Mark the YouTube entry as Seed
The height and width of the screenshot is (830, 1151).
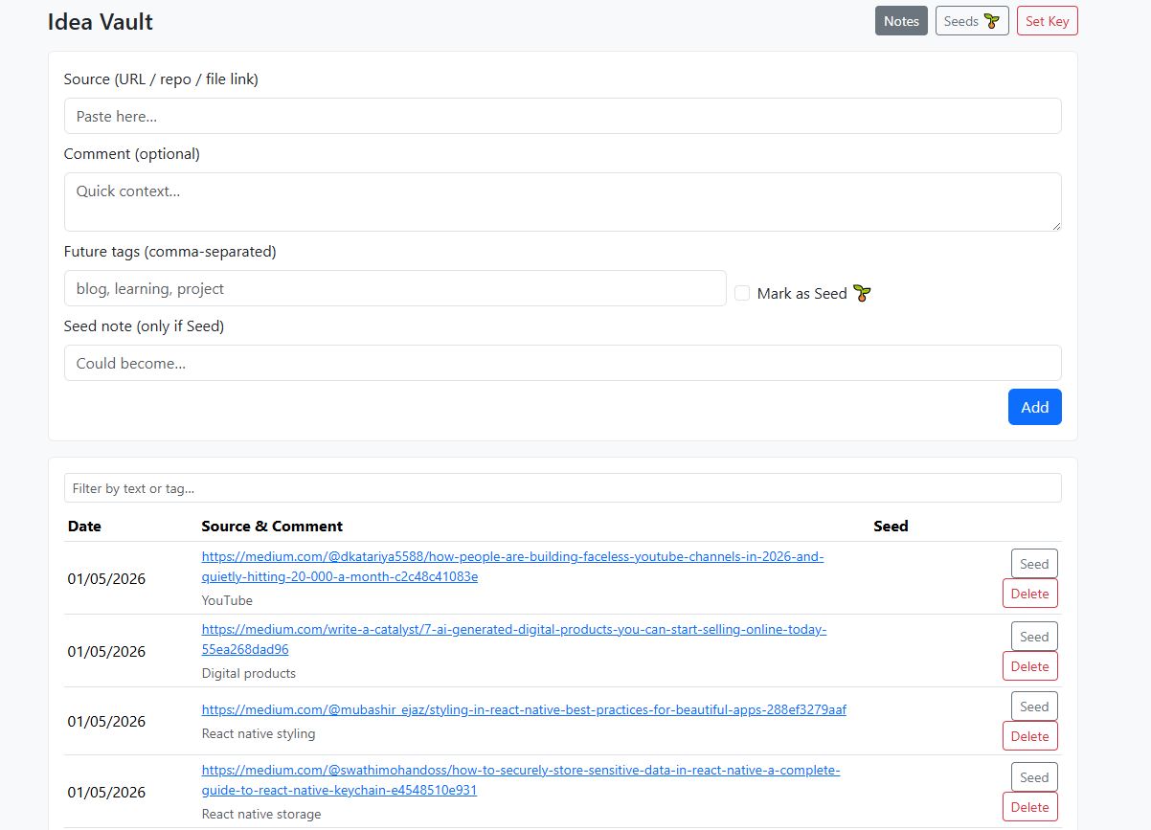point(1033,563)
